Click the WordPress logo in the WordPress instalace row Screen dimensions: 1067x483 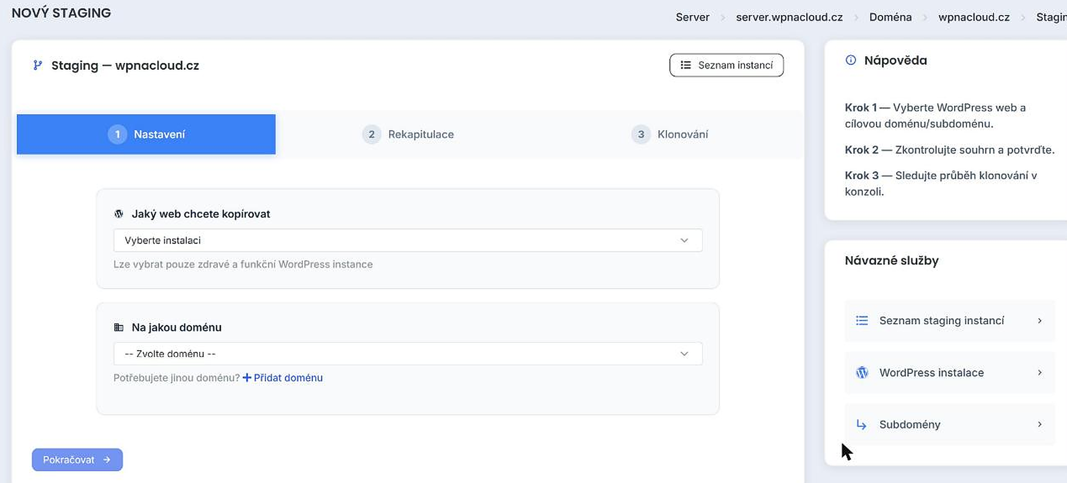862,372
